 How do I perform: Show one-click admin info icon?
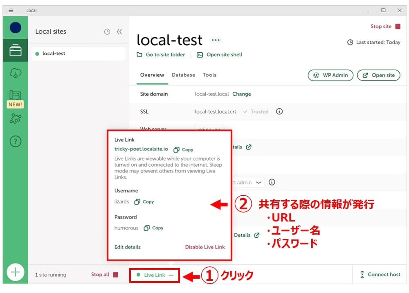click(x=272, y=182)
